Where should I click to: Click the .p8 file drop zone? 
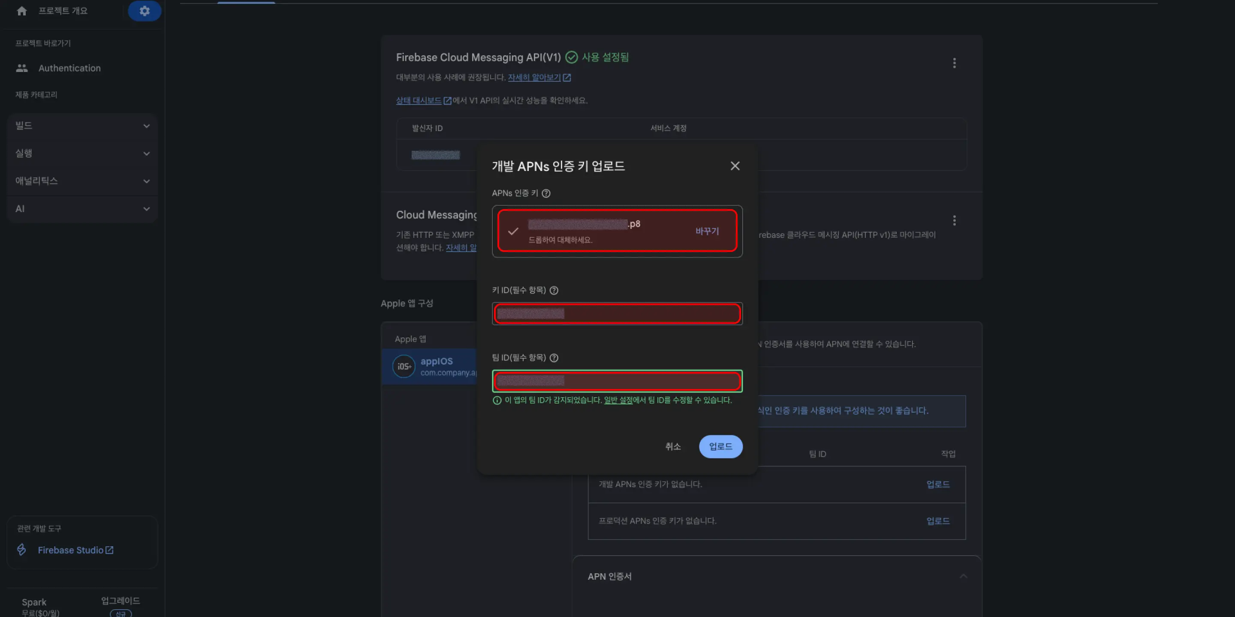617,231
